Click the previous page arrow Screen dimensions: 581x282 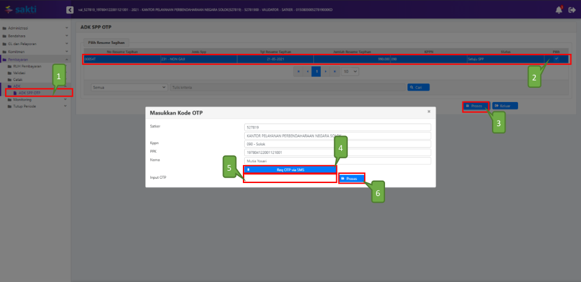pyautogui.click(x=307, y=72)
